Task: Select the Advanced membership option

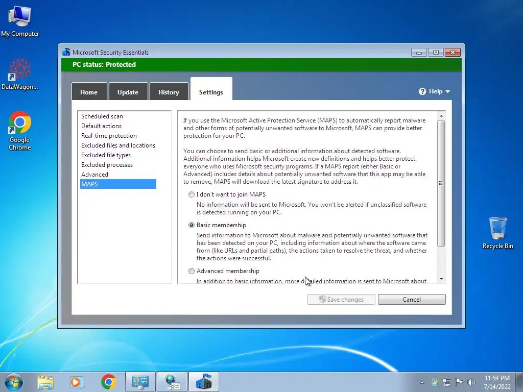Action: [x=191, y=271]
